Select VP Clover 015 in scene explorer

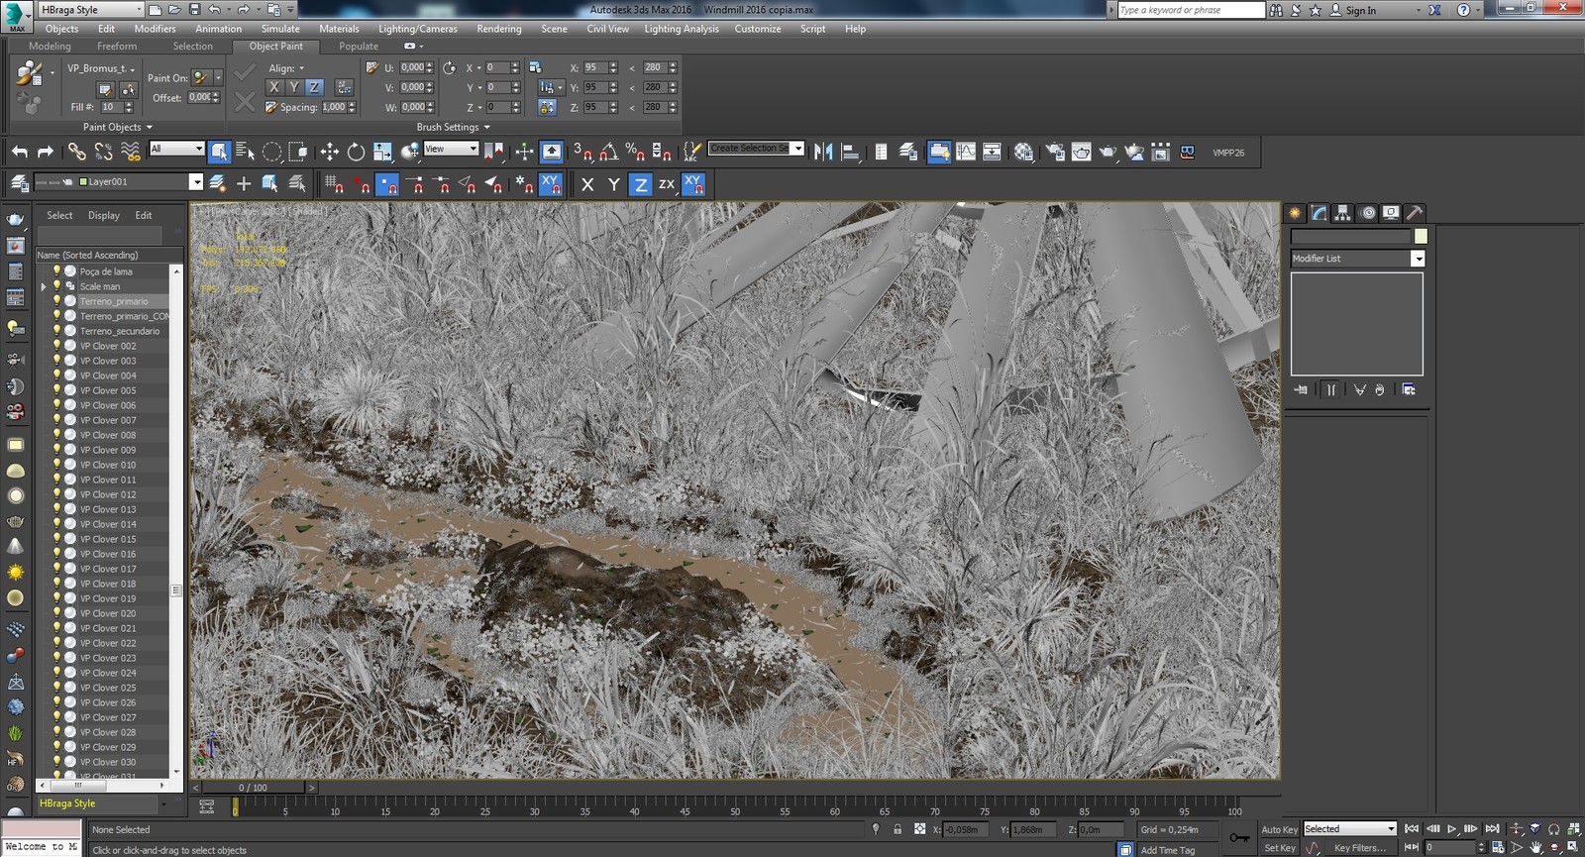[108, 539]
